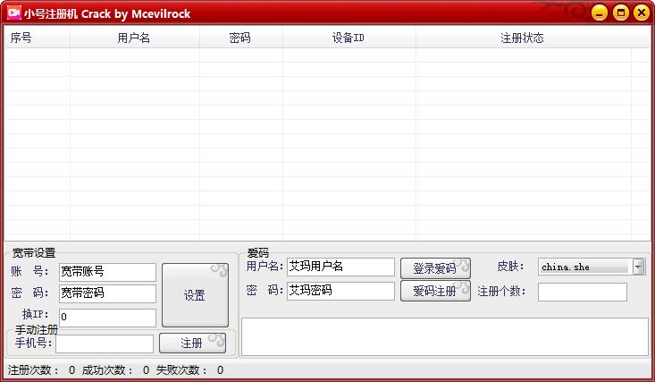
Task: Open the 皮肤 skin dropdown arrow
Action: point(638,267)
